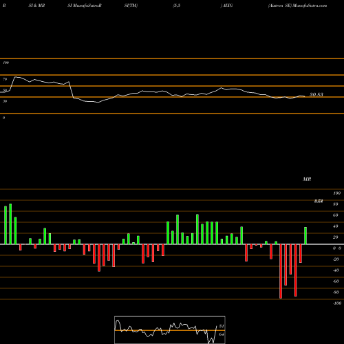Click the MR label above lower chart

(x=307, y=179)
